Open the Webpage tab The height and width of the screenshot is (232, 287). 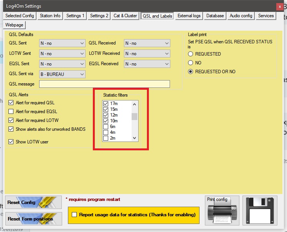click(14, 25)
